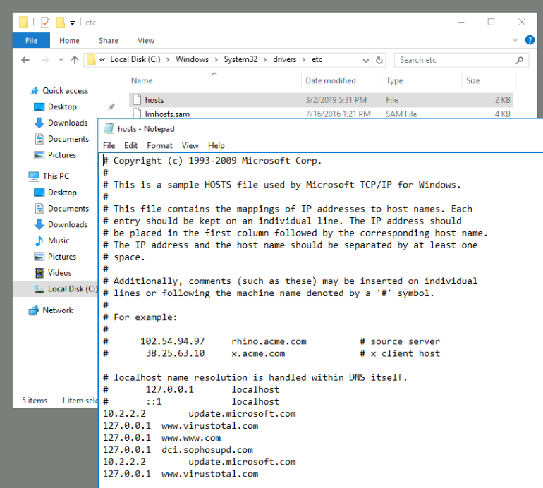This screenshot has height=488, width=543.
Task: Click the hosts file icon
Action: coord(137,99)
